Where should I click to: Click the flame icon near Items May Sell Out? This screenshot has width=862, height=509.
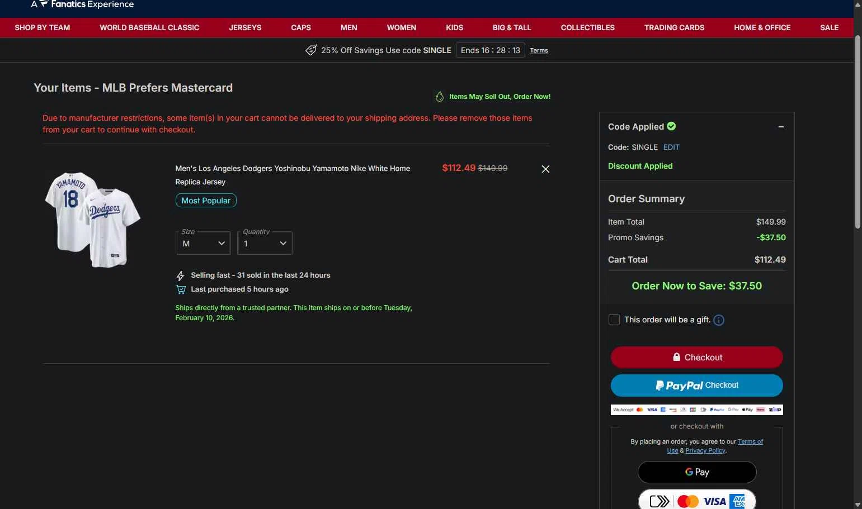tap(440, 97)
